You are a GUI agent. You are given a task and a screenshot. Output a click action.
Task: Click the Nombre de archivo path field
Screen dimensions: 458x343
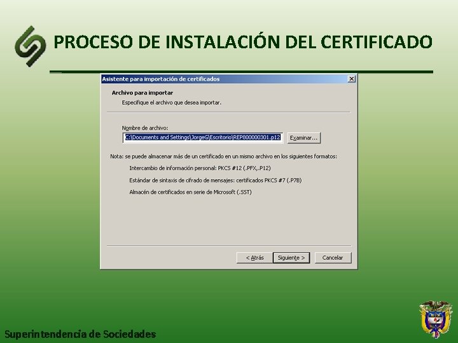(203, 138)
